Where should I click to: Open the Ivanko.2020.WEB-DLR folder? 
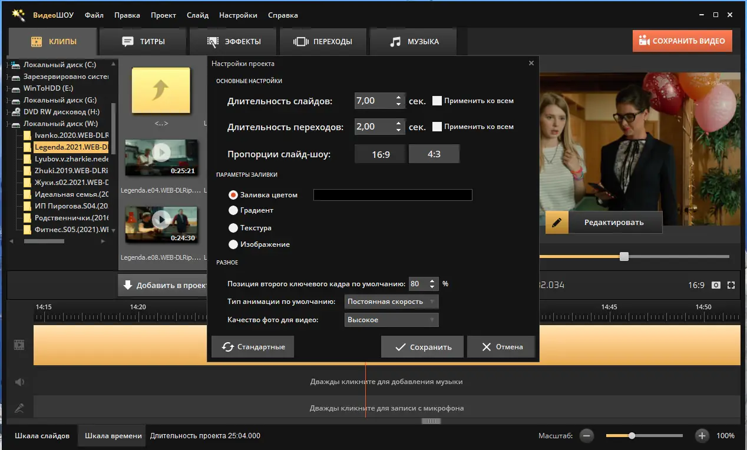coord(71,135)
